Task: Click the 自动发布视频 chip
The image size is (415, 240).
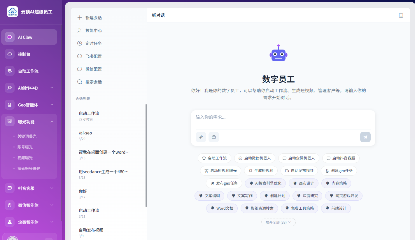Action: click(x=299, y=171)
